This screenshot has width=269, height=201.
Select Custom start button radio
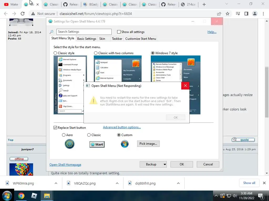(119, 135)
